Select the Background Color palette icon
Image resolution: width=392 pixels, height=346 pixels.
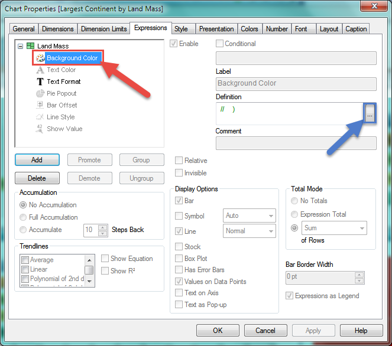pos(40,58)
